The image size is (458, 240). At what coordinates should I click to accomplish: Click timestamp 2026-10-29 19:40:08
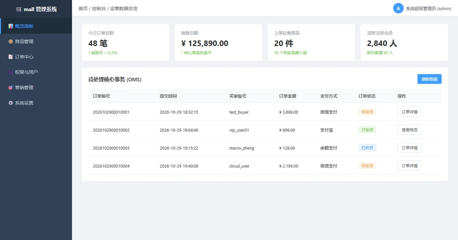[x=179, y=166]
